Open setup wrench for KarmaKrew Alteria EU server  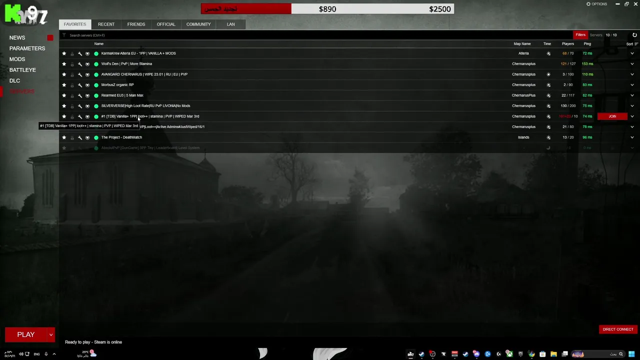79,53
